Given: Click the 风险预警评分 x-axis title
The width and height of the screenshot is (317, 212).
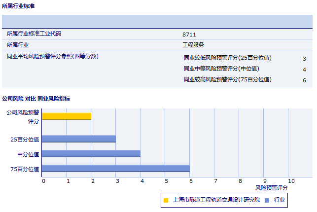Looking at the screenshot, I should (x=271, y=188).
